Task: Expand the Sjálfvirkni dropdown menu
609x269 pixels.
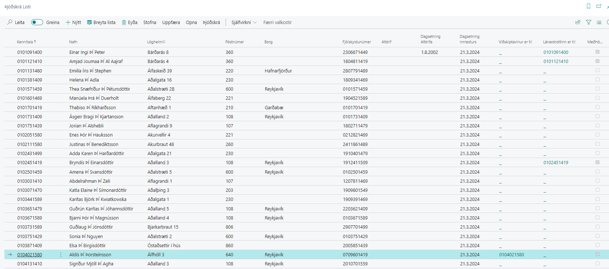Action: [x=244, y=22]
